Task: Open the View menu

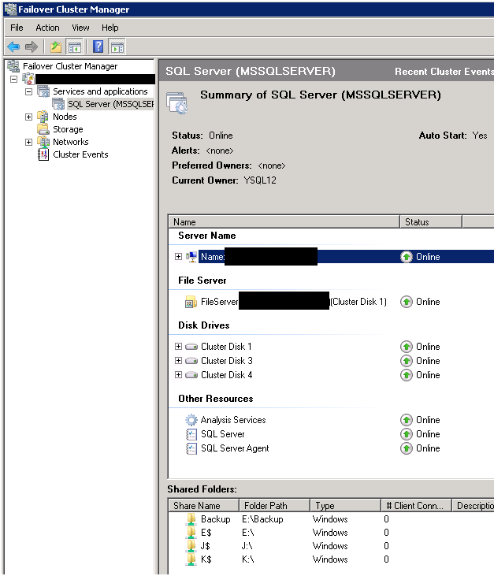Action: coord(80,28)
